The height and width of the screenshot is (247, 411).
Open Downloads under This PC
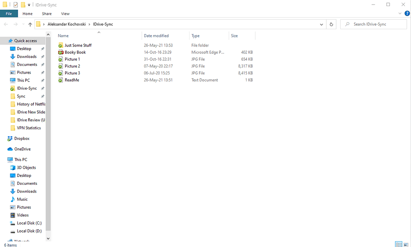(x=23, y=191)
